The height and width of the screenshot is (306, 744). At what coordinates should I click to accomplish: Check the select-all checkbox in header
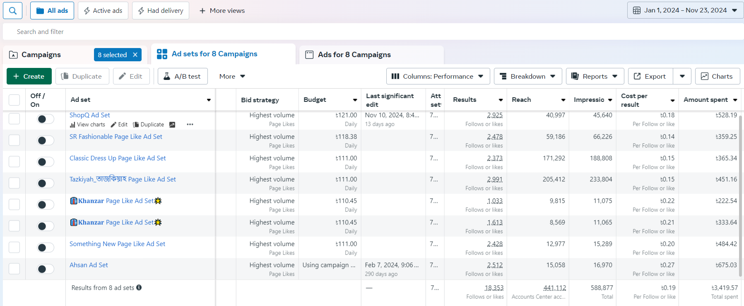click(14, 100)
